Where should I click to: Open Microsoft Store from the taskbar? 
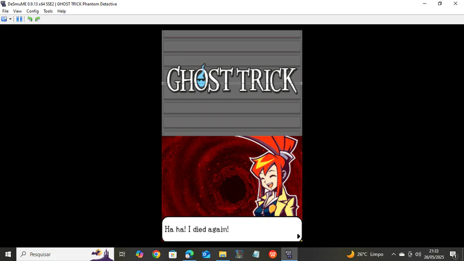pyautogui.click(x=173, y=254)
